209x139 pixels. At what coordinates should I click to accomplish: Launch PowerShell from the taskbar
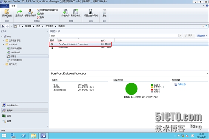tap(23, 136)
